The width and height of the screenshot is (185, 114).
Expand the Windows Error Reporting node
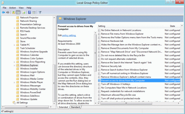14,62
